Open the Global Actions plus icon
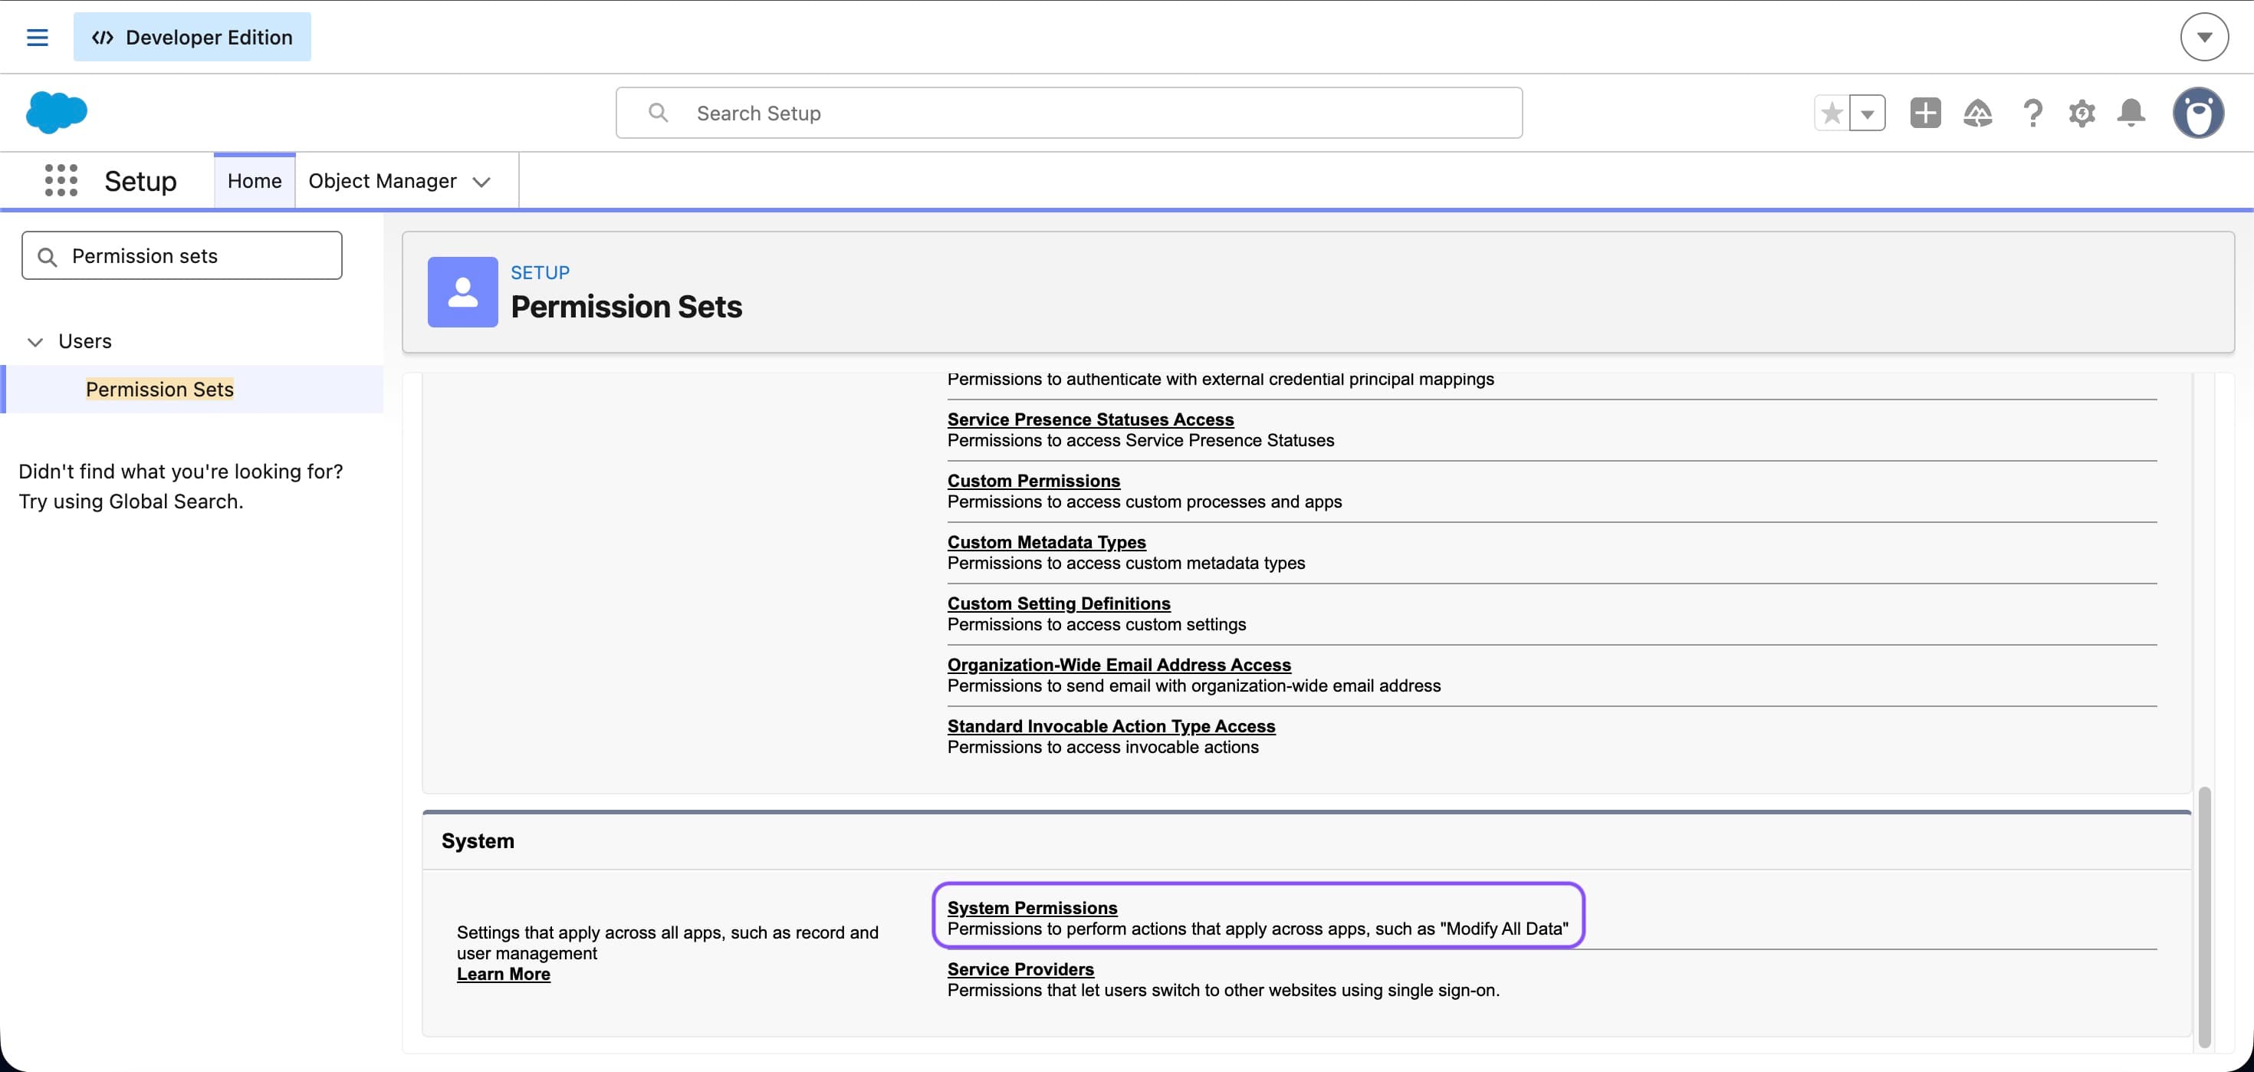The image size is (2254, 1072). click(1925, 113)
